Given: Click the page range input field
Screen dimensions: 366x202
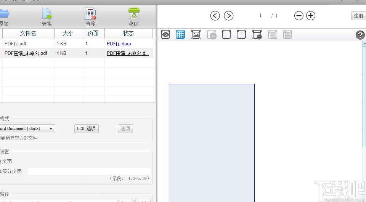Looking at the screenshot, I should (89, 171).
